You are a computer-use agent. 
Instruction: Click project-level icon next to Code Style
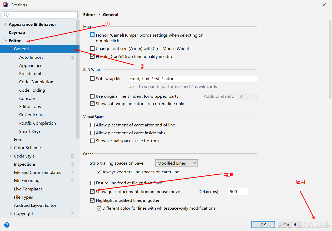point(73,156)
